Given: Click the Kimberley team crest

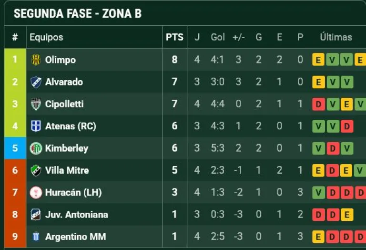Looking at the screenshot, I should (x=36, y=148).
